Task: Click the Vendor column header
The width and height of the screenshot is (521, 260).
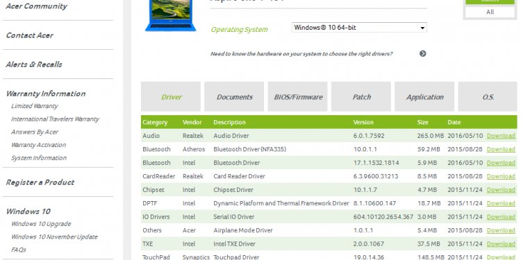Action: click(x=192, y=122)
